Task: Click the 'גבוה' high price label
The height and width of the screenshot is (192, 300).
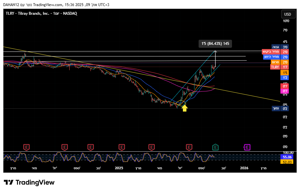Action: click(x=276, y=47)
